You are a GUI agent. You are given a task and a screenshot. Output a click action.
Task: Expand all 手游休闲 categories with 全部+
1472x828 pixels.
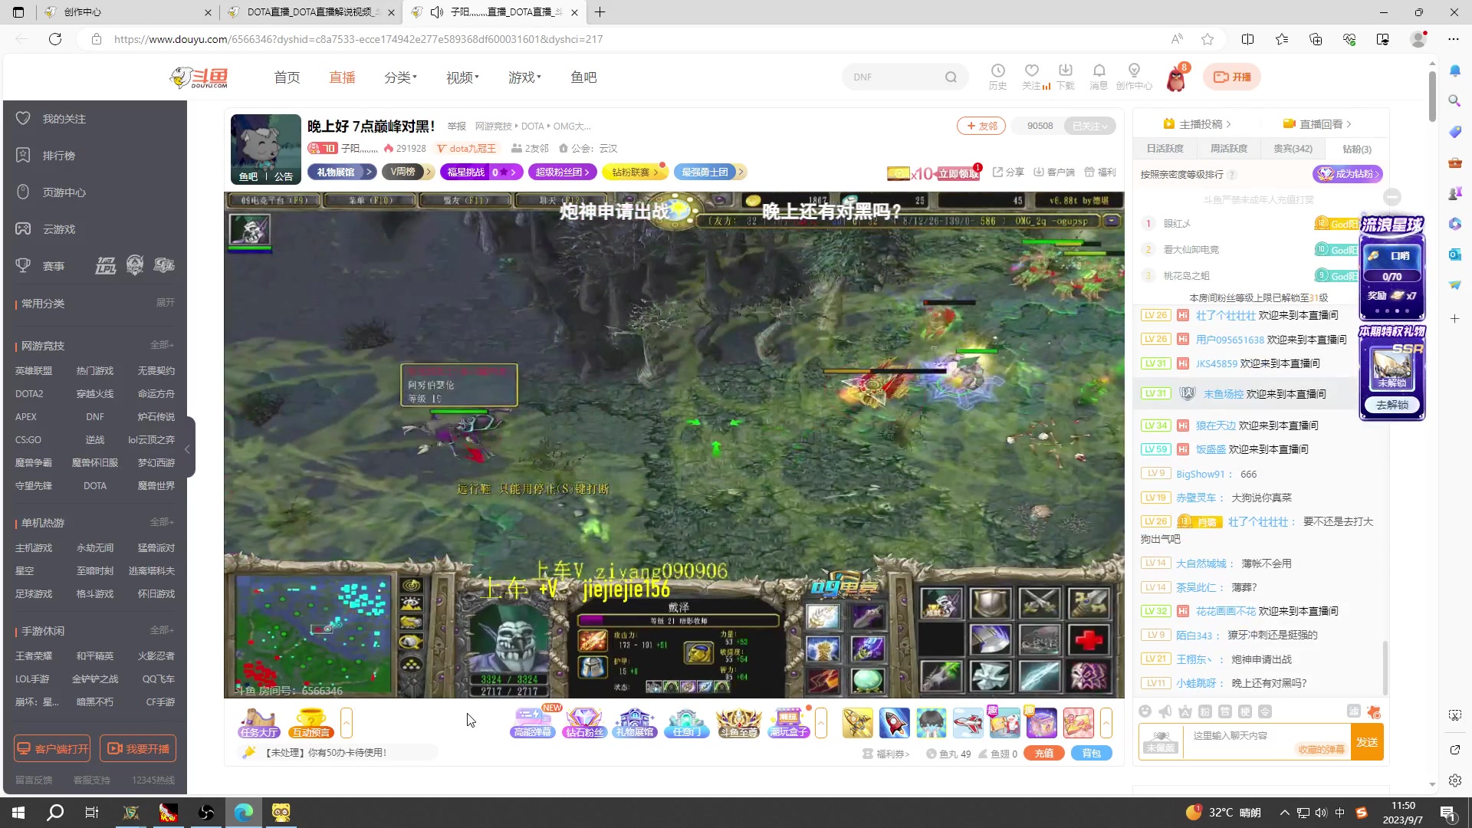pos(162,630)
